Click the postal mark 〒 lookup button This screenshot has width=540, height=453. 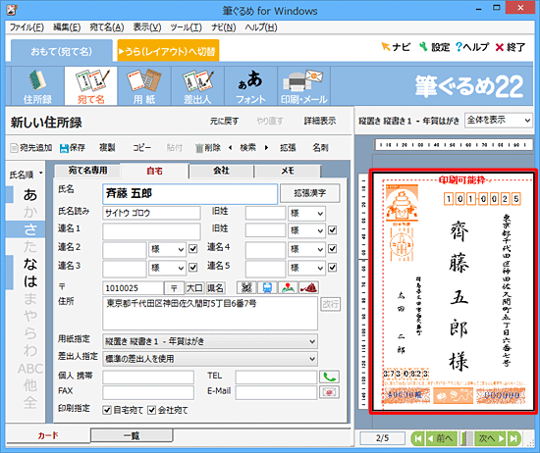(x=174, y=288)
